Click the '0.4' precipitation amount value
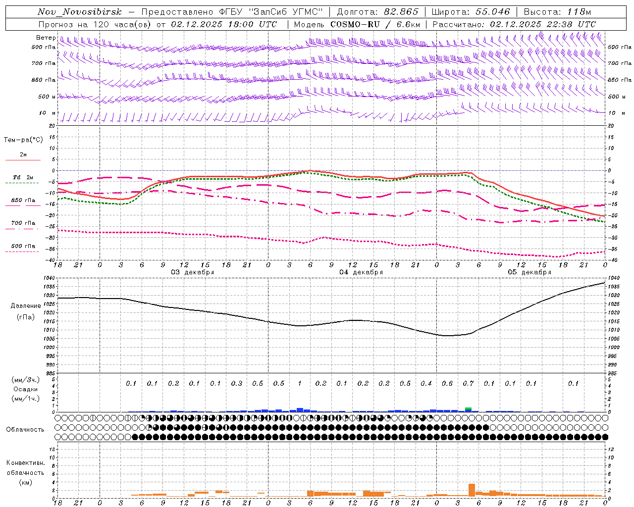The height and width of the screenshot is (507, 634). [426, 383]
